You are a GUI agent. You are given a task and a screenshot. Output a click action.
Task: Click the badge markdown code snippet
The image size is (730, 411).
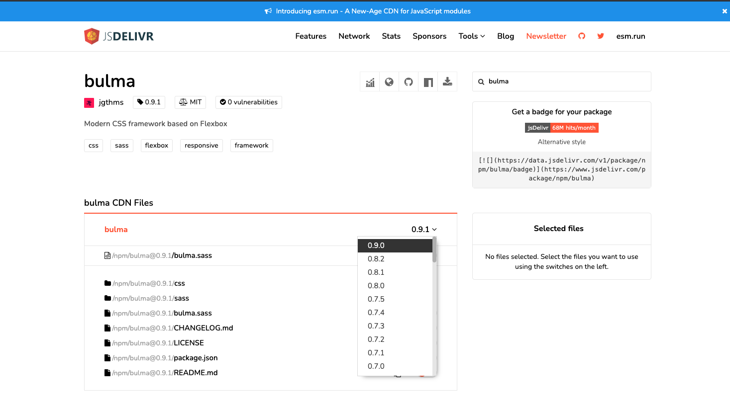pyautogui.click(x=562, y=169)
